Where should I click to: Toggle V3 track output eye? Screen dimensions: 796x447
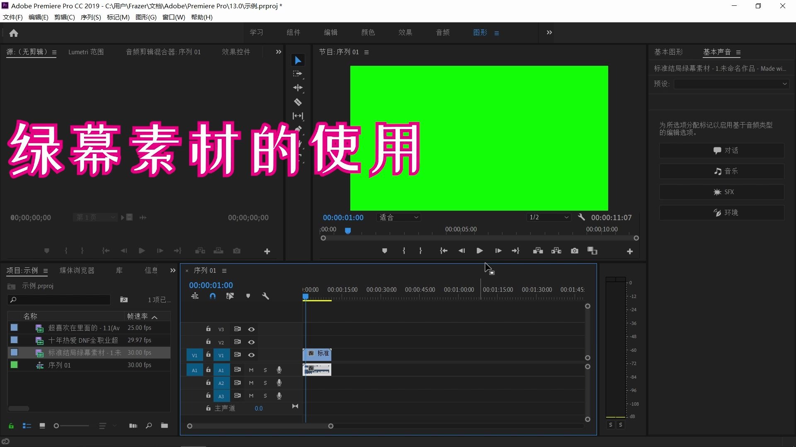point(251,329)
